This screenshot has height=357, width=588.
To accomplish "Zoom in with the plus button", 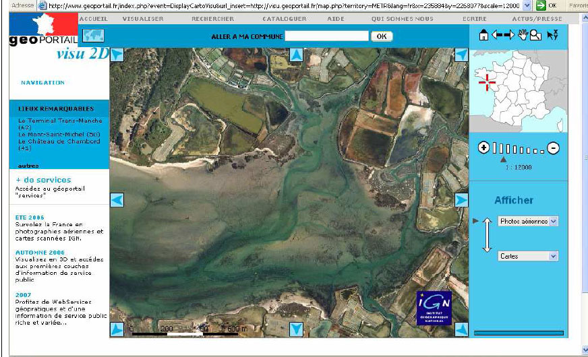I will tap(483, 148).
